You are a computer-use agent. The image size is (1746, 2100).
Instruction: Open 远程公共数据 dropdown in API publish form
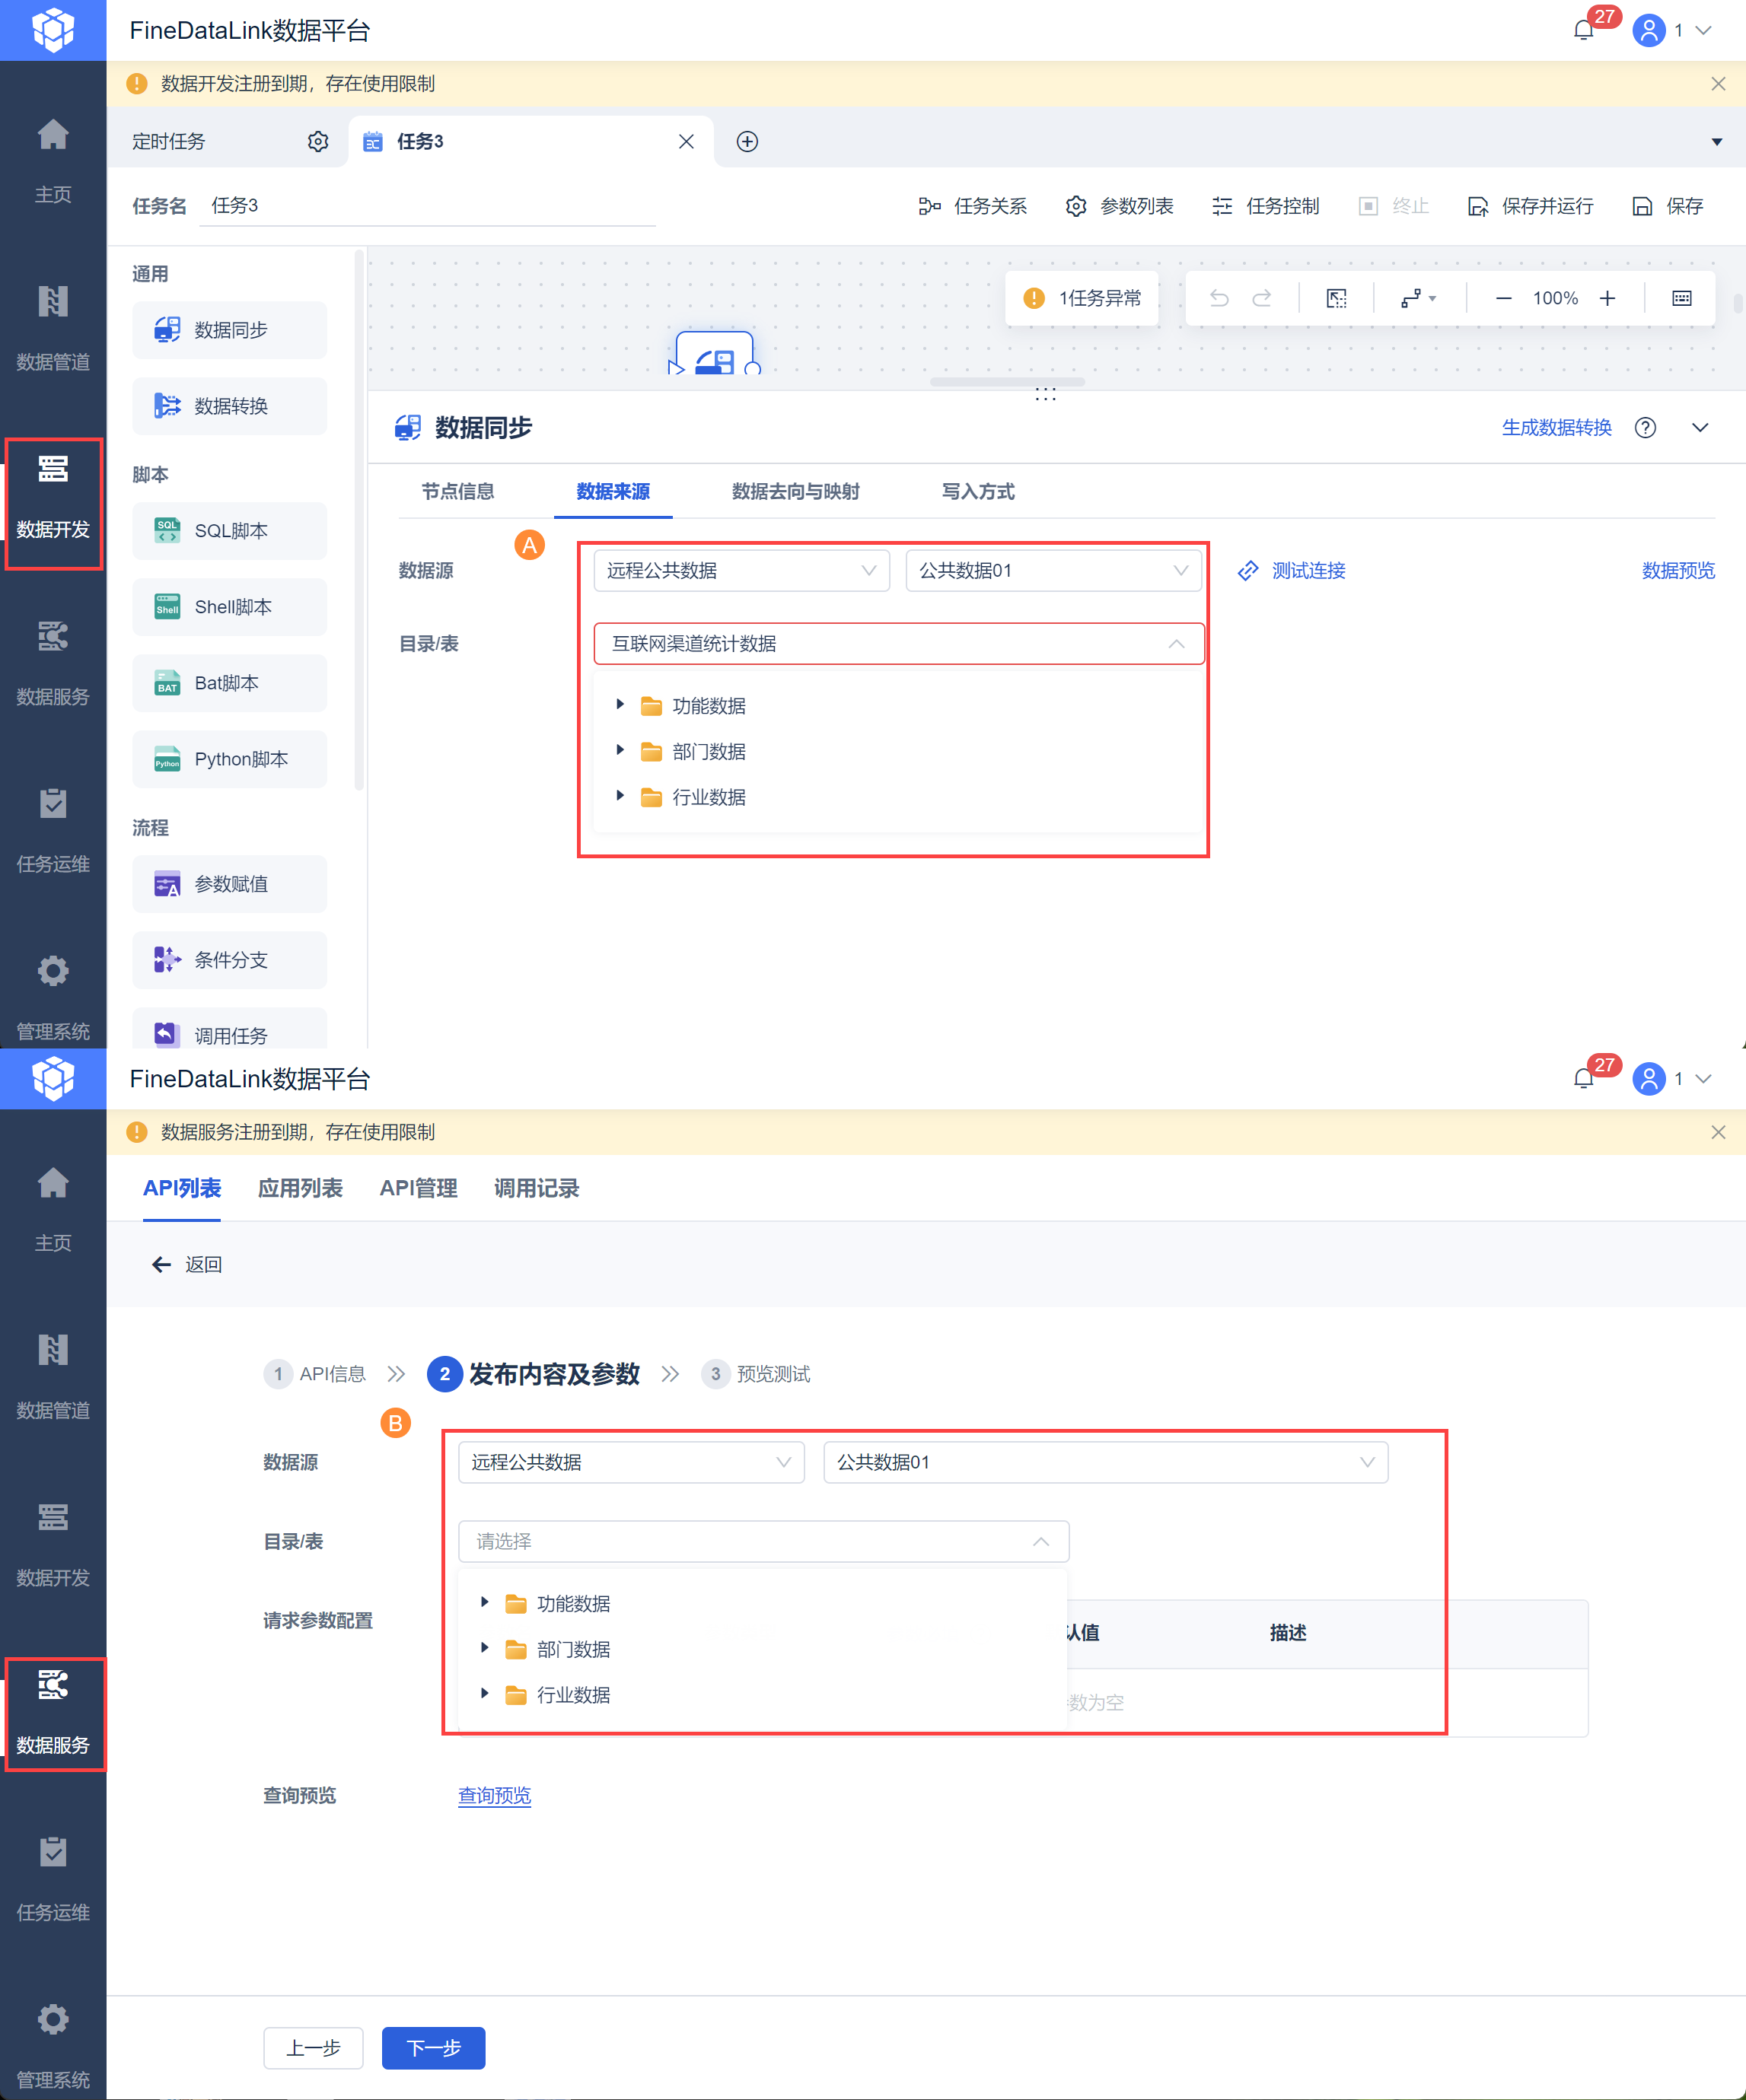coord(630,1462)
